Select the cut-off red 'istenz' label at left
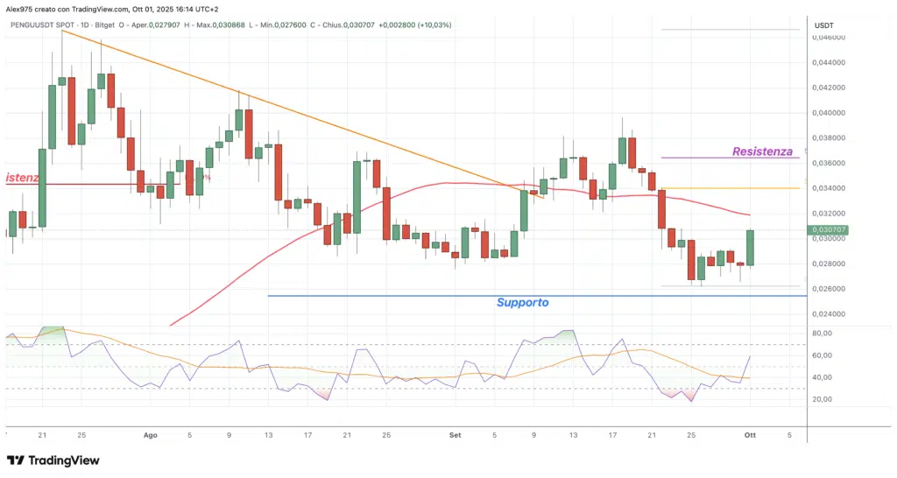Image resolution: width=897 pixels, height=478 pixels. [x=20, y=178]
